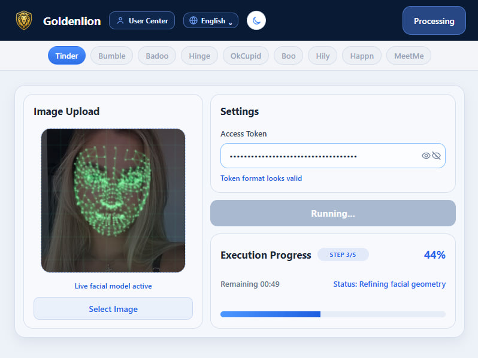The width and height of the screenshot is (478, 358).
Task: Click the 'Execution Progress' heading
Action: (266, 255)
